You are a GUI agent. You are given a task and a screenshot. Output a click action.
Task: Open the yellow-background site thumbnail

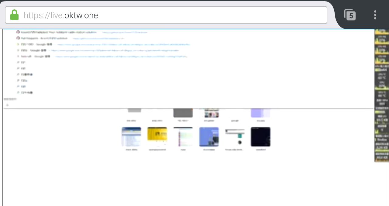click(157, 137)
